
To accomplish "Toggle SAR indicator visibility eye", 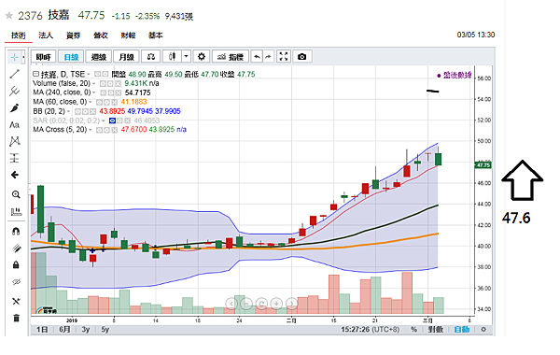I will point(112,121).
